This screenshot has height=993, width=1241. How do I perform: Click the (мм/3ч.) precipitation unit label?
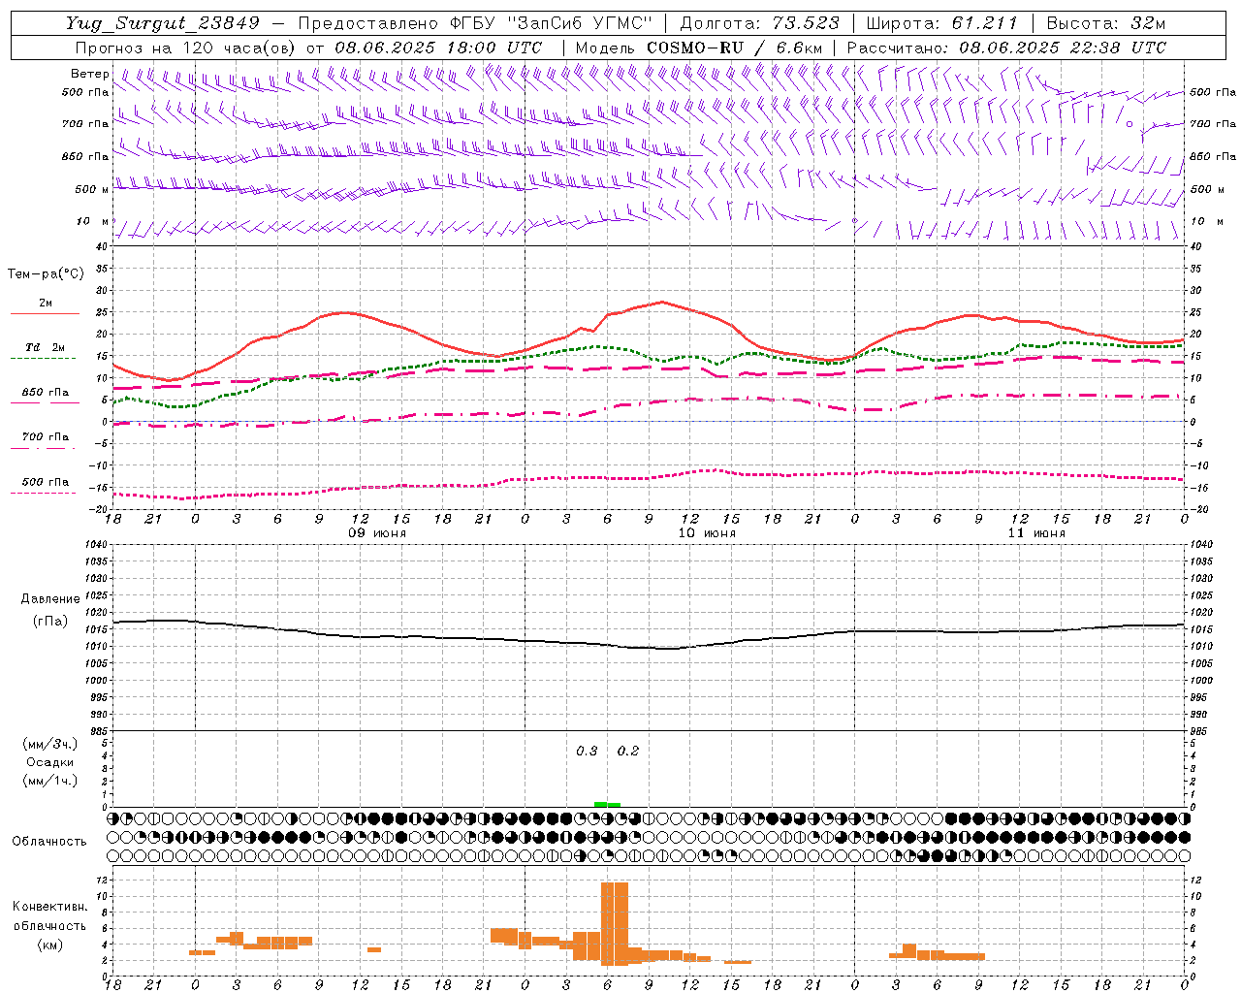tap(50, 744)
